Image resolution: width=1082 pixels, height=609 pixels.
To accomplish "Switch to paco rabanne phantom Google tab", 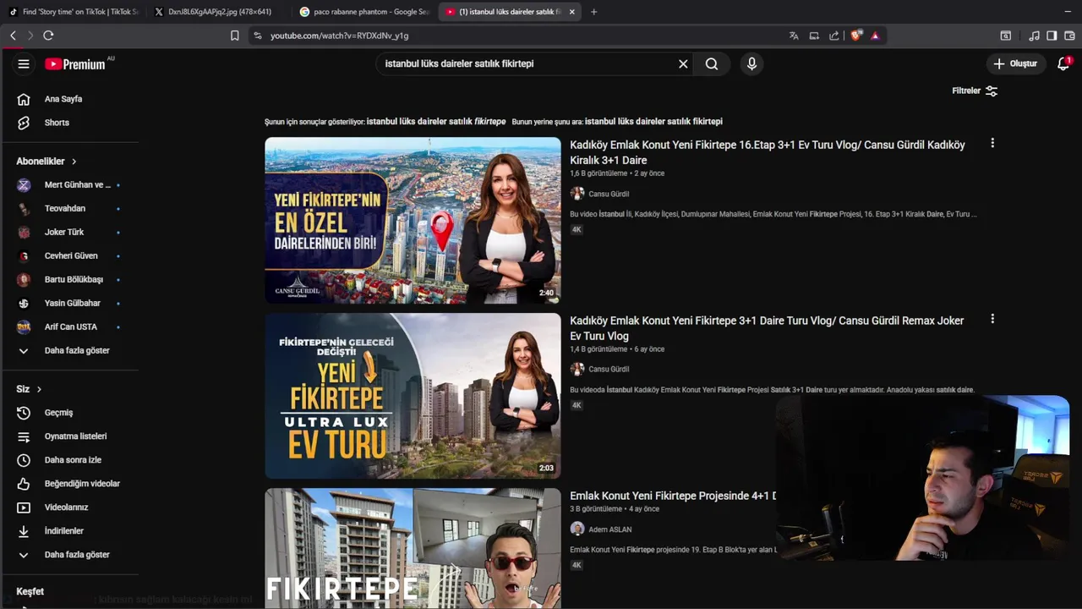I will pos(365,12).
